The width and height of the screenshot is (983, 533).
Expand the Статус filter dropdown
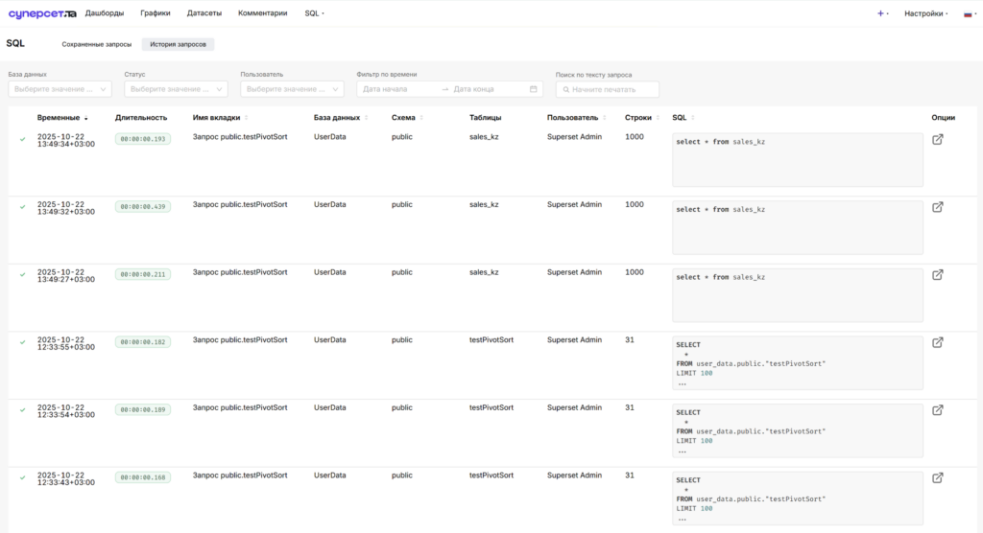pos(176,89)
